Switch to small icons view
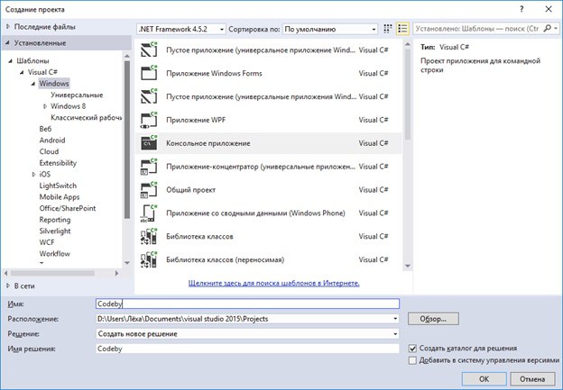 click(x=388, y=29)
